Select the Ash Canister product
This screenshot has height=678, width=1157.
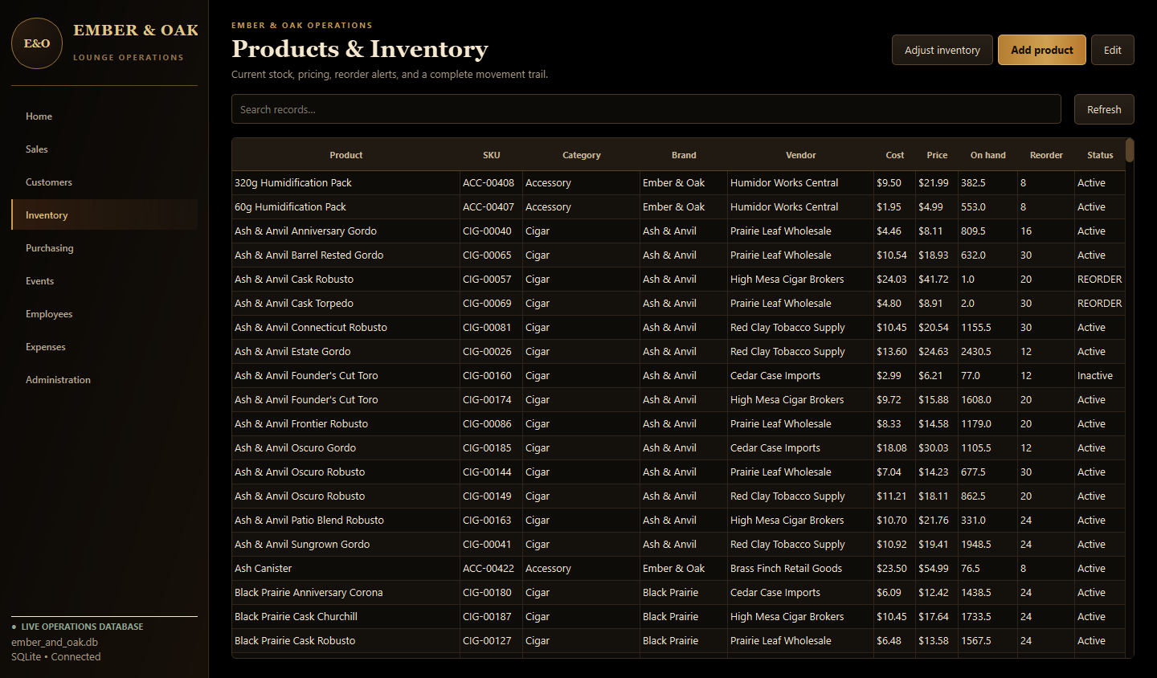[x=679, y=569]
